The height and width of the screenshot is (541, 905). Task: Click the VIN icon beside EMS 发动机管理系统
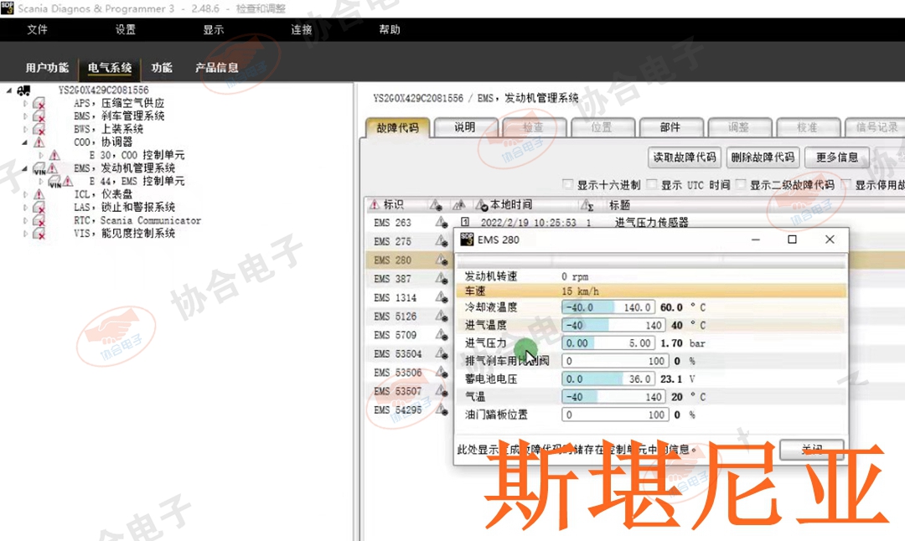click(39, 168)
